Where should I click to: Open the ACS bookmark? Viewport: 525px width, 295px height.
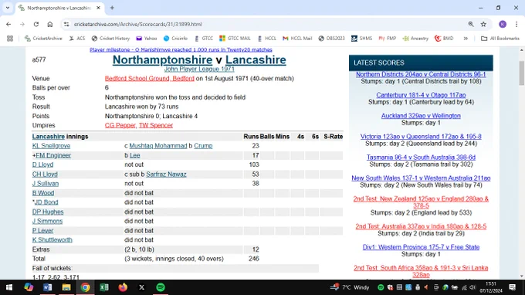tap(77, 39)
